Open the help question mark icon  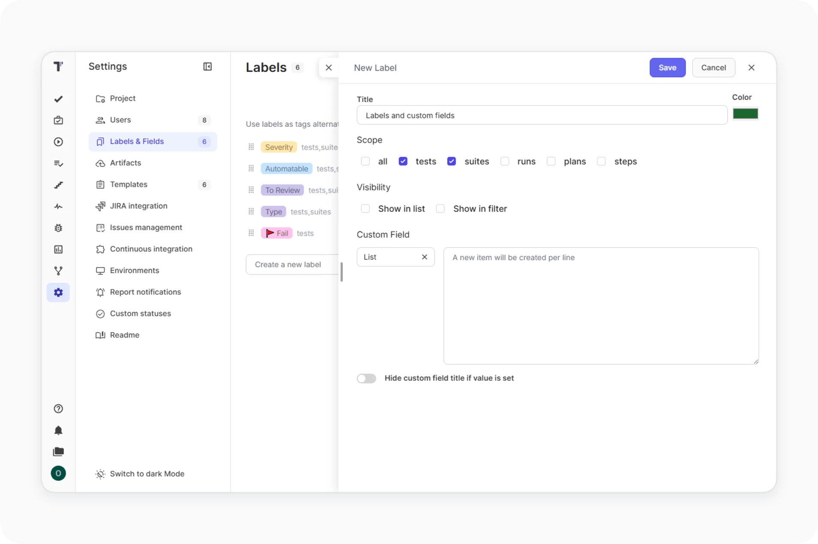pos(58,409)
